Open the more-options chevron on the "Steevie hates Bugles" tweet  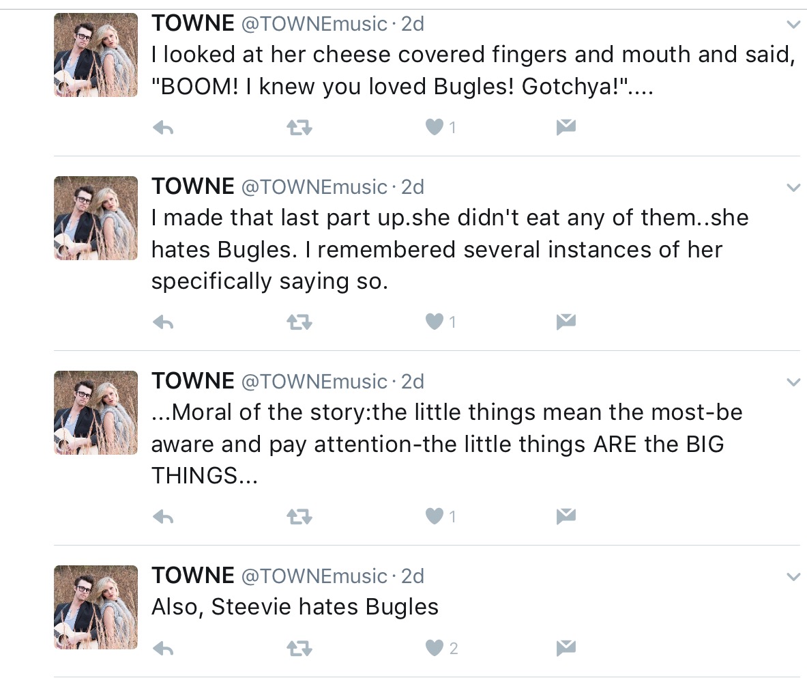[x=793, y=577]
